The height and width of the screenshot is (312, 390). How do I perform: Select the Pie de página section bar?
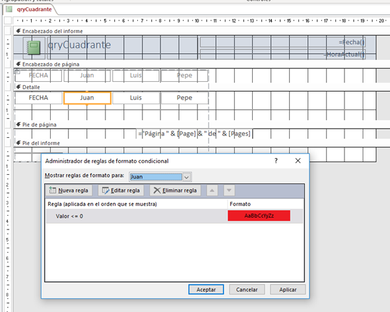click(x=201, y=125)
